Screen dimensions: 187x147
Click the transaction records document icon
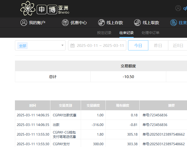click(x=174, y=23)
